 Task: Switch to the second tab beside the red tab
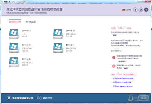click(31, 22)
